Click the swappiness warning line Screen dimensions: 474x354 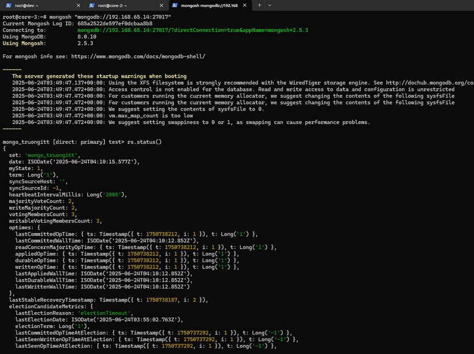click(x=191, y=122)
